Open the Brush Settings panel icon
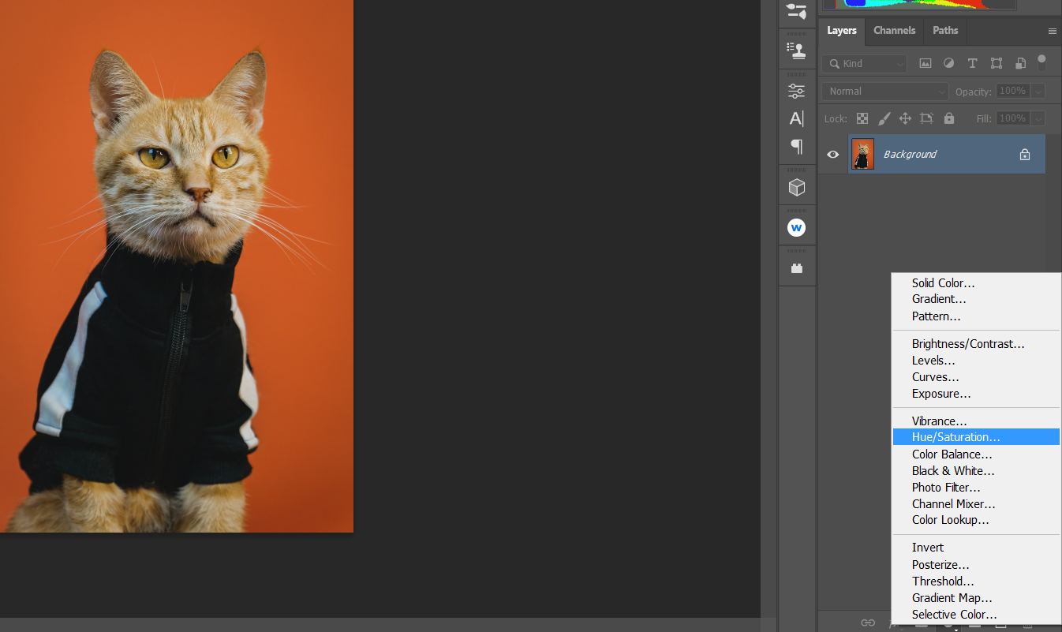The height and width of the screenshot is (632, 1062). tap(797, 11)
